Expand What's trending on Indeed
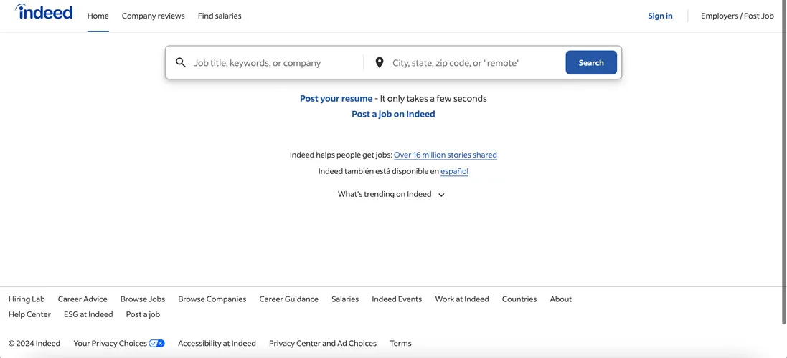The image size is (787, 358). (392, 194)
